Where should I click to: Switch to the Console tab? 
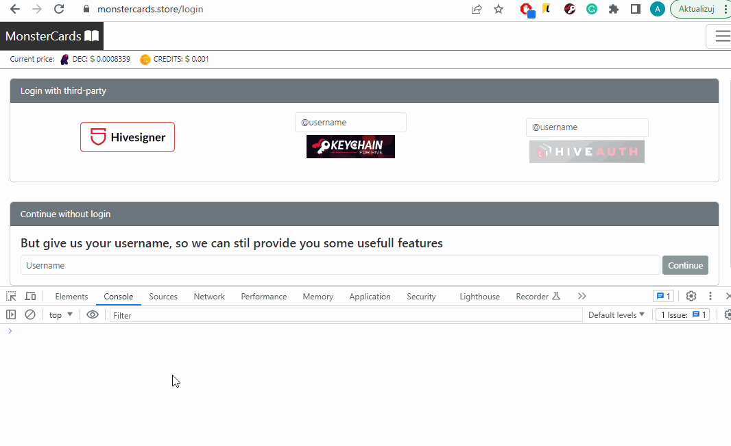pos(119,297)
